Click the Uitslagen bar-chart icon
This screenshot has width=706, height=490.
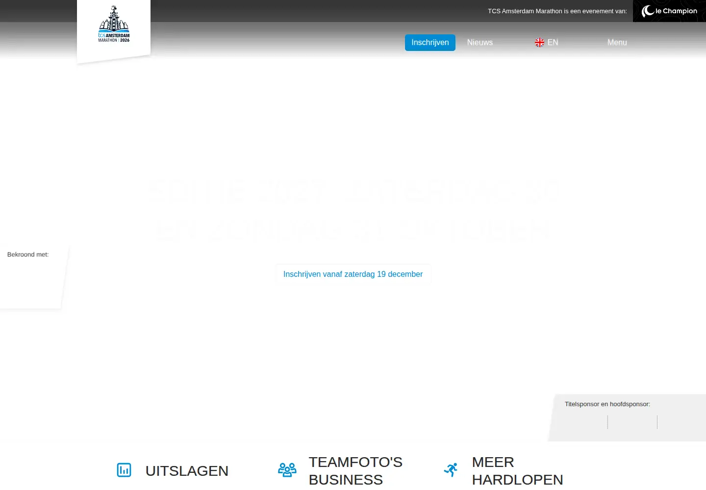pos(124,470)
